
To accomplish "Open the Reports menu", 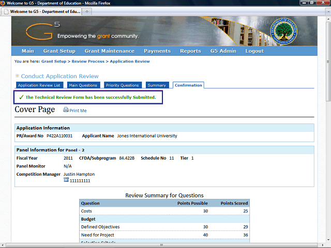I will click(190, 51).
